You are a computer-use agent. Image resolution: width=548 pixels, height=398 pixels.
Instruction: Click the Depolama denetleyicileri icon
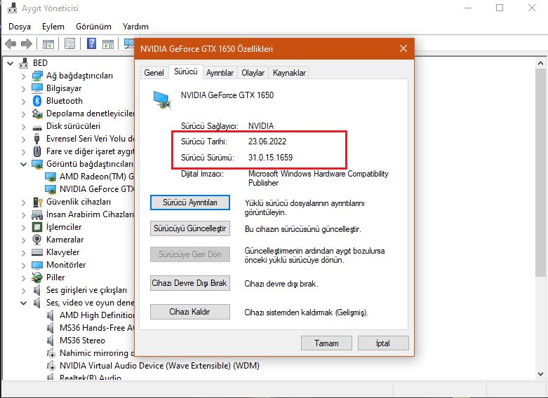[x=37, y=114]
